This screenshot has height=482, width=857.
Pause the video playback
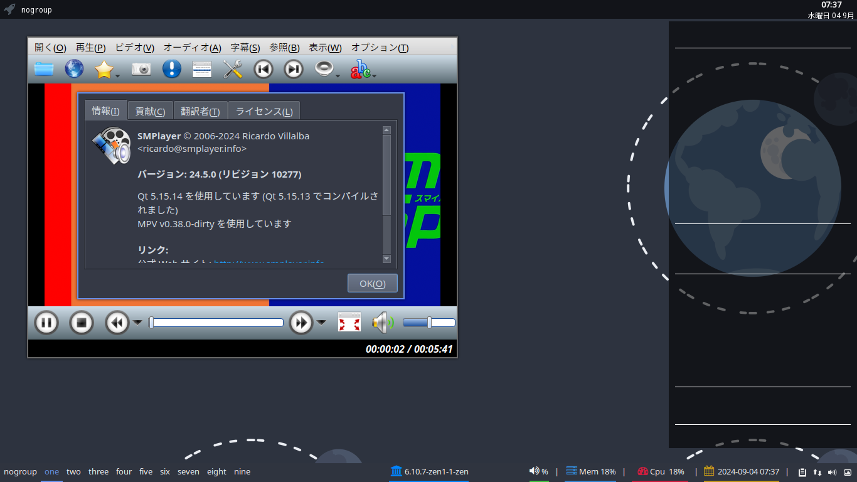46,323
